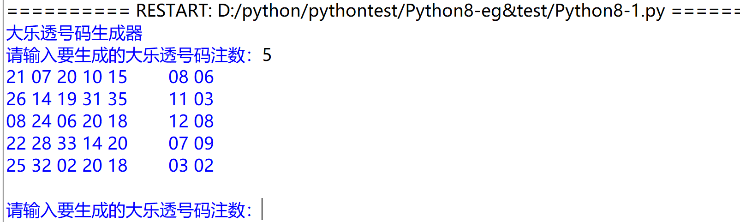Click the number 33 in the fourth row
740x222 pixels.
[67, 144]
